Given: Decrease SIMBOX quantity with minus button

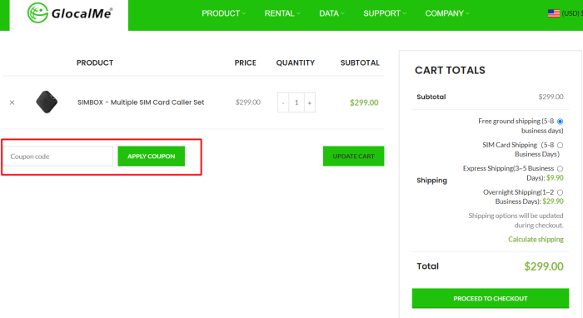Looking at the screenshot, I should tap(283, 102).
